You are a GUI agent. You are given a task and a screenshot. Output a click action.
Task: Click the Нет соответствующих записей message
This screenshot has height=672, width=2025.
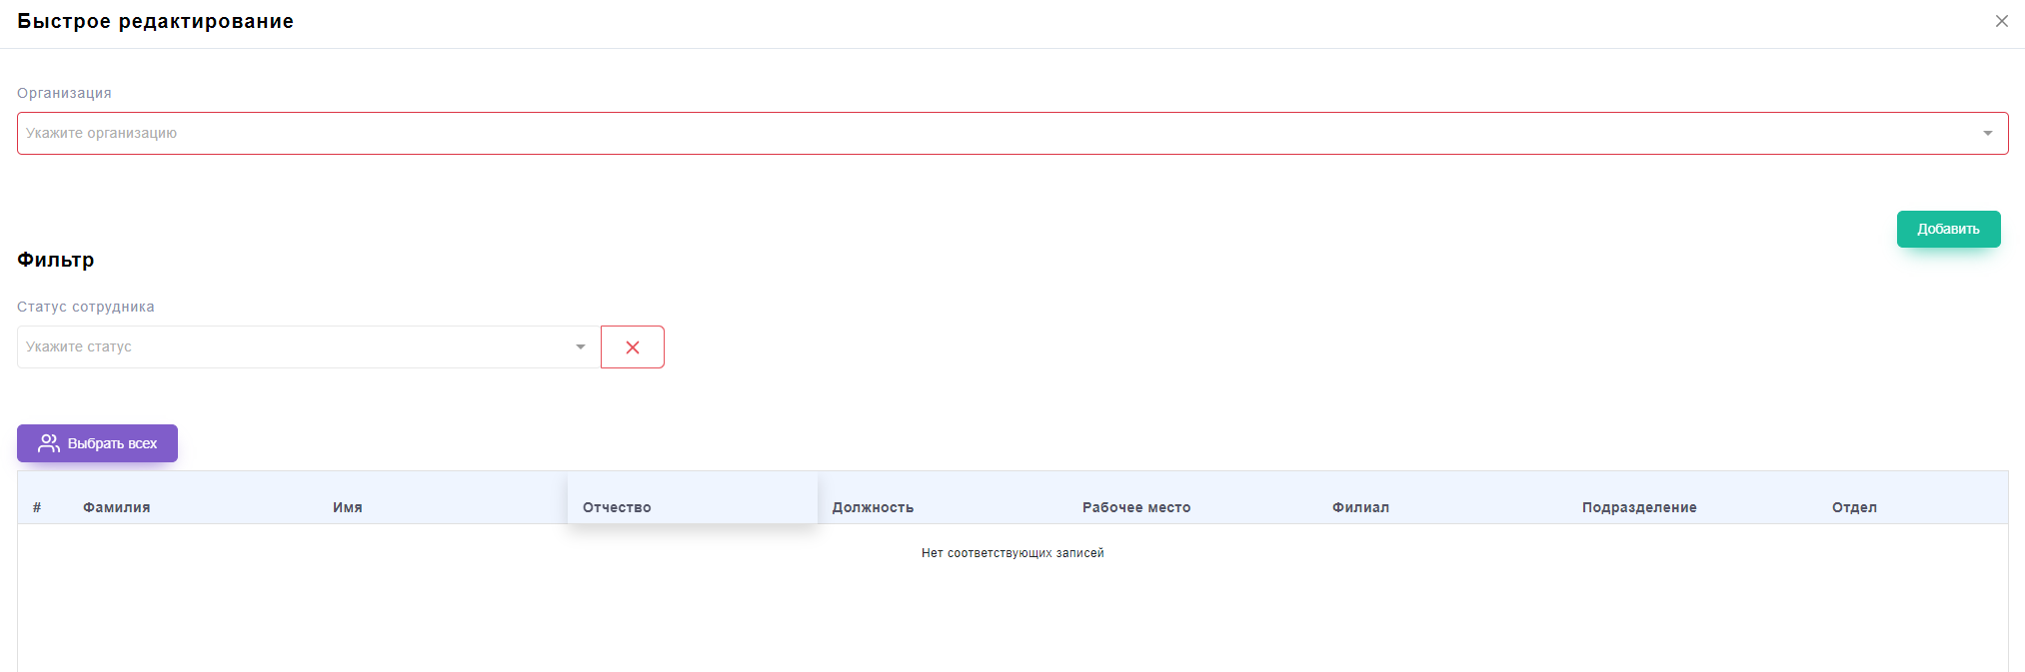1012,553
